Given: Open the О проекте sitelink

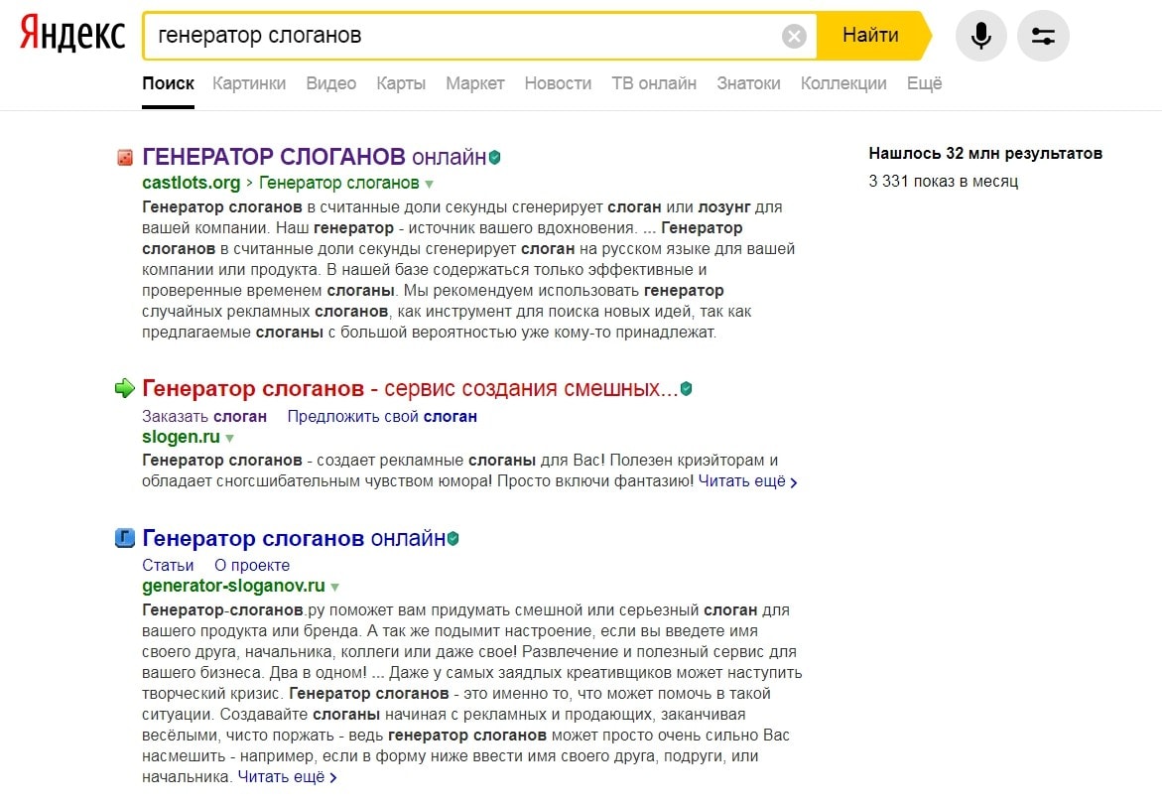Looking at the screenshot, I should (x=252, y=565).
